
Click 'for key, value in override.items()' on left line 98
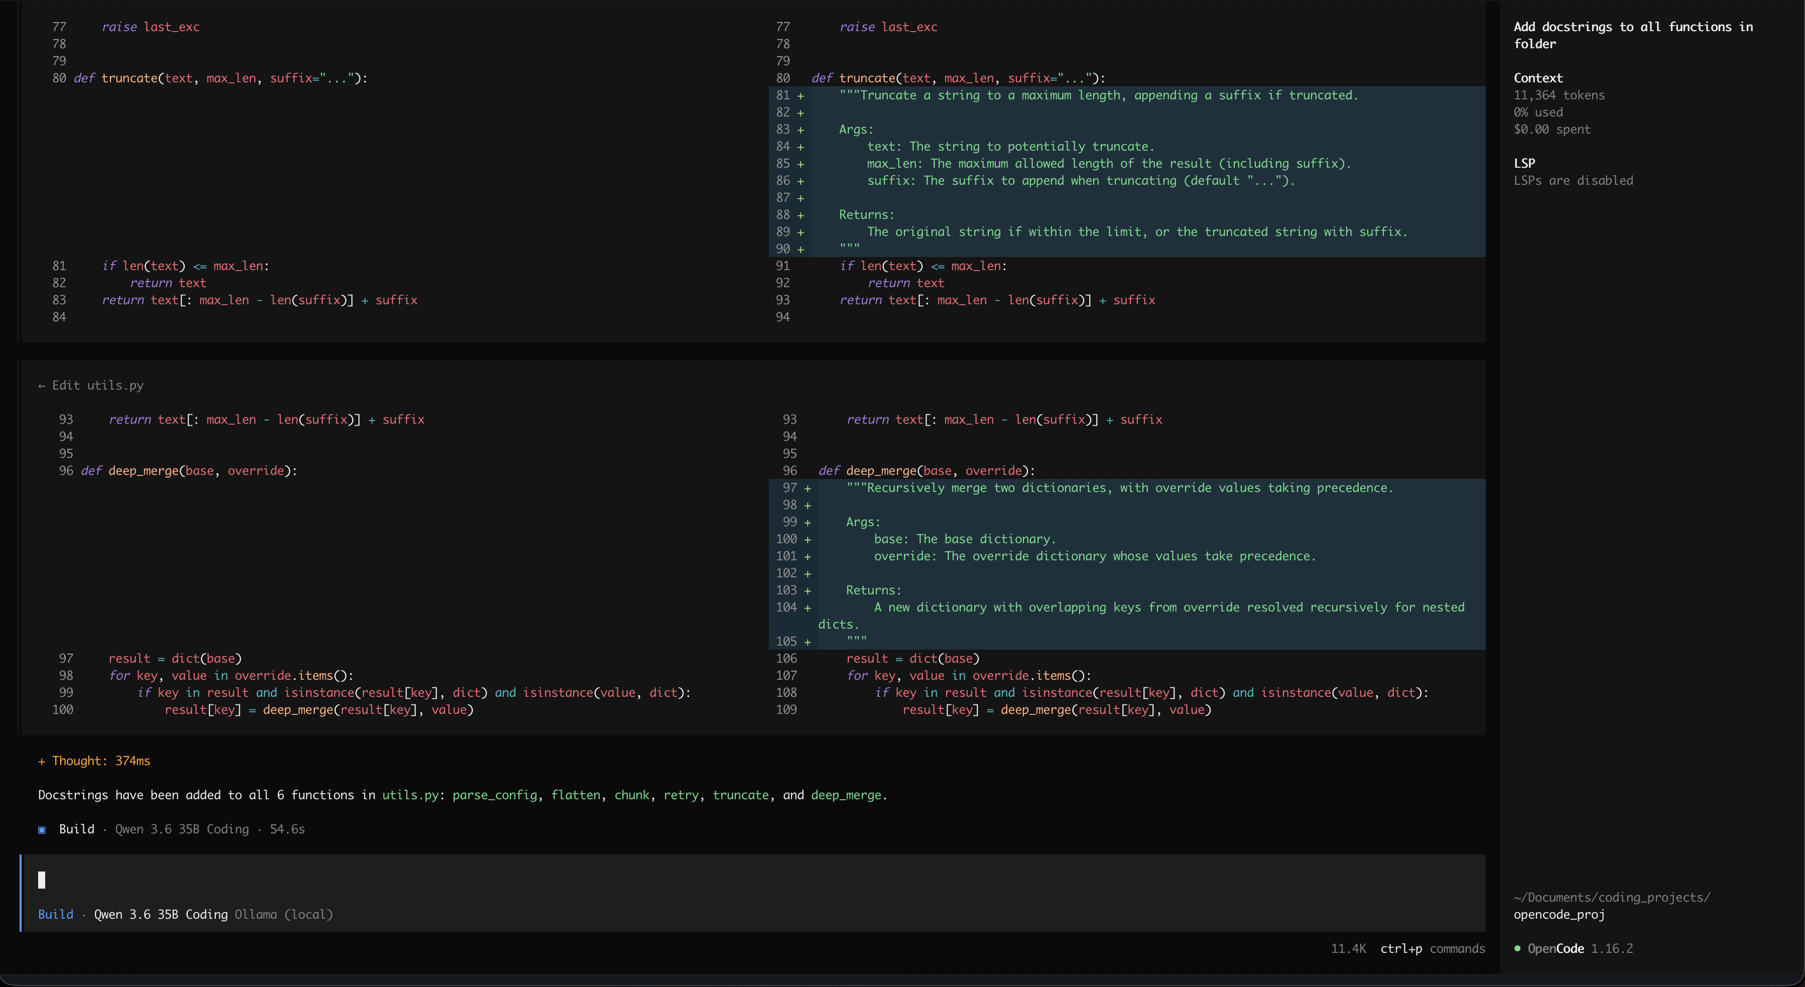click(x=231, y=676)
